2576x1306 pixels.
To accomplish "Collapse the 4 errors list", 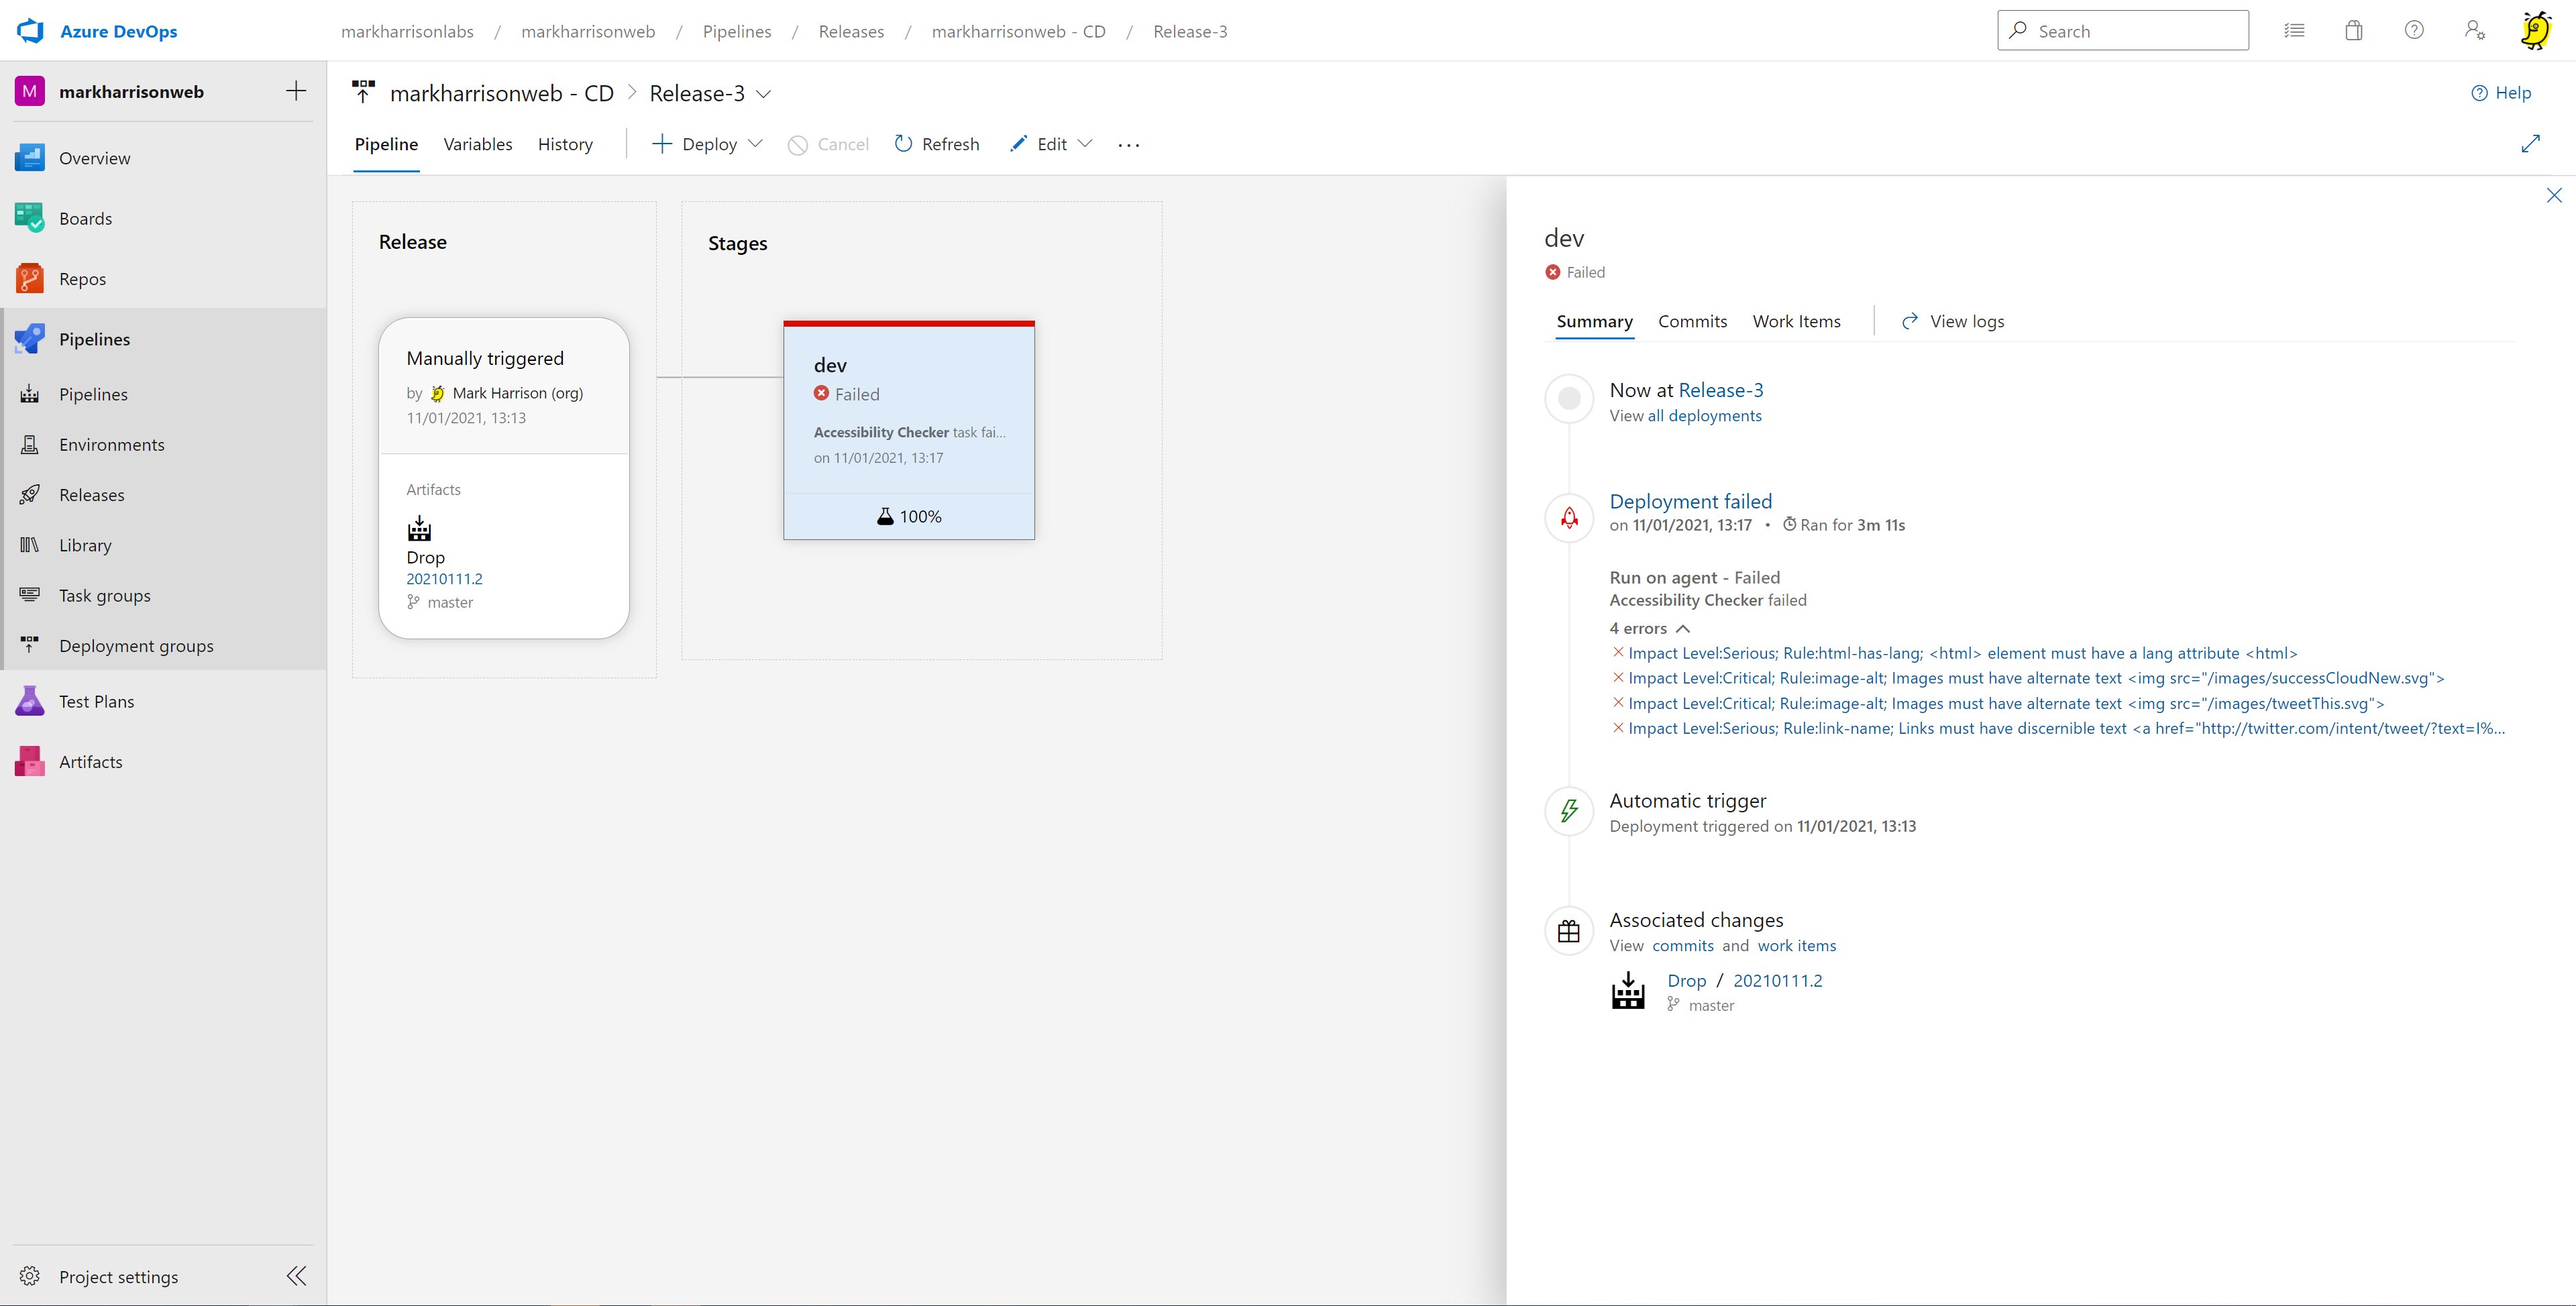I will pyautogui.click(x=1682, y=628).
